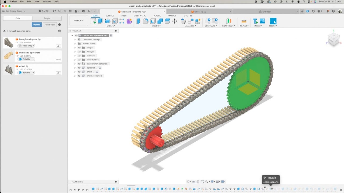Show the Canvases folder via eye

point(79,55)
